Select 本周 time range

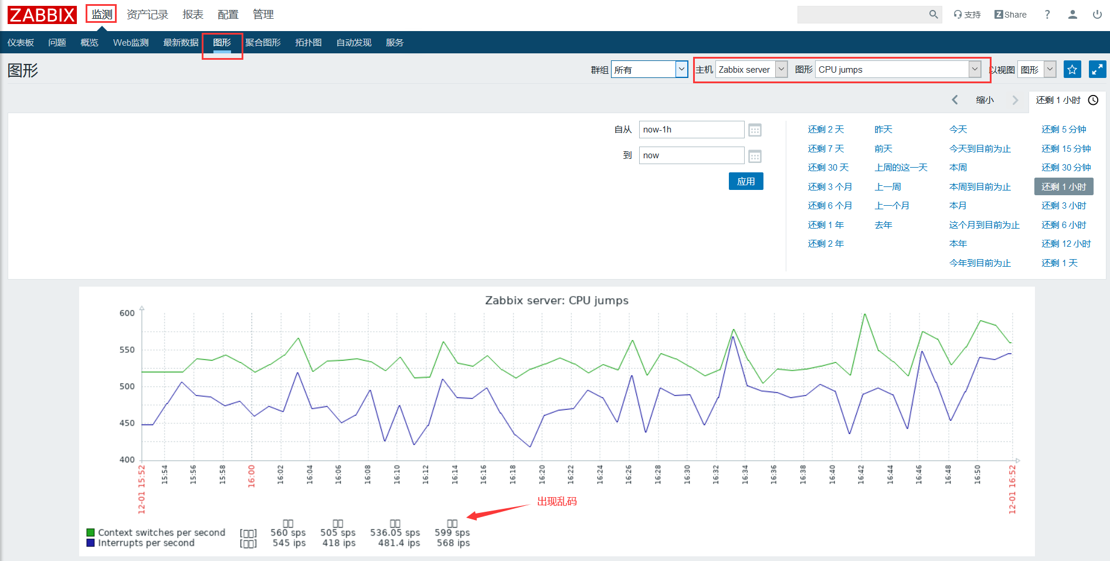[x=958, y=168]
